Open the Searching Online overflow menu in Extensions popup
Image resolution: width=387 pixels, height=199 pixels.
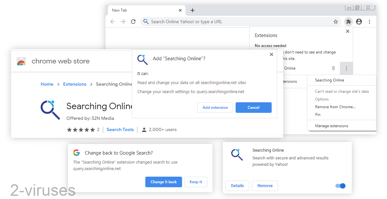click(x=346, y=68)
